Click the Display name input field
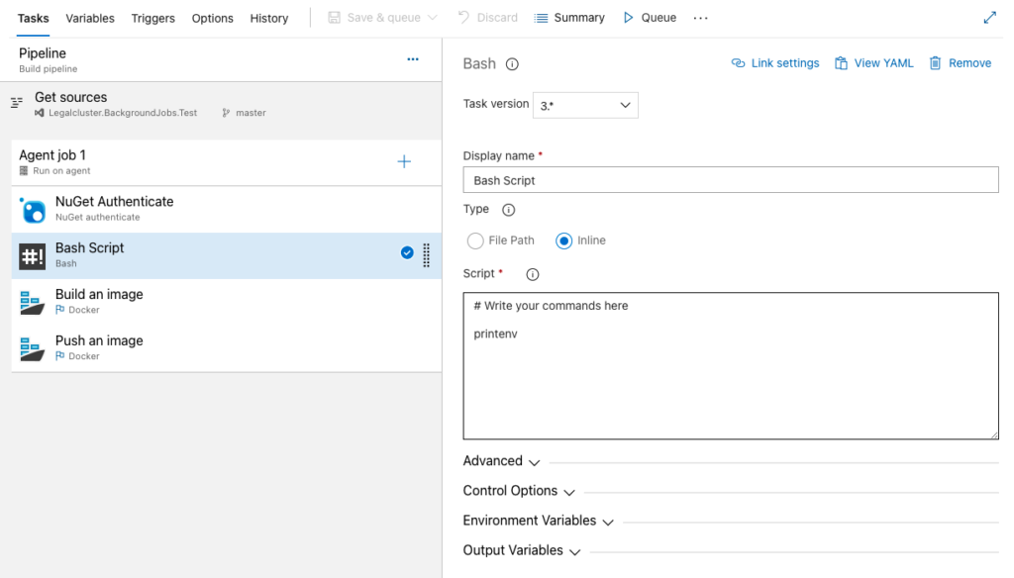The image size is (1014, 578). pos(730,179)
